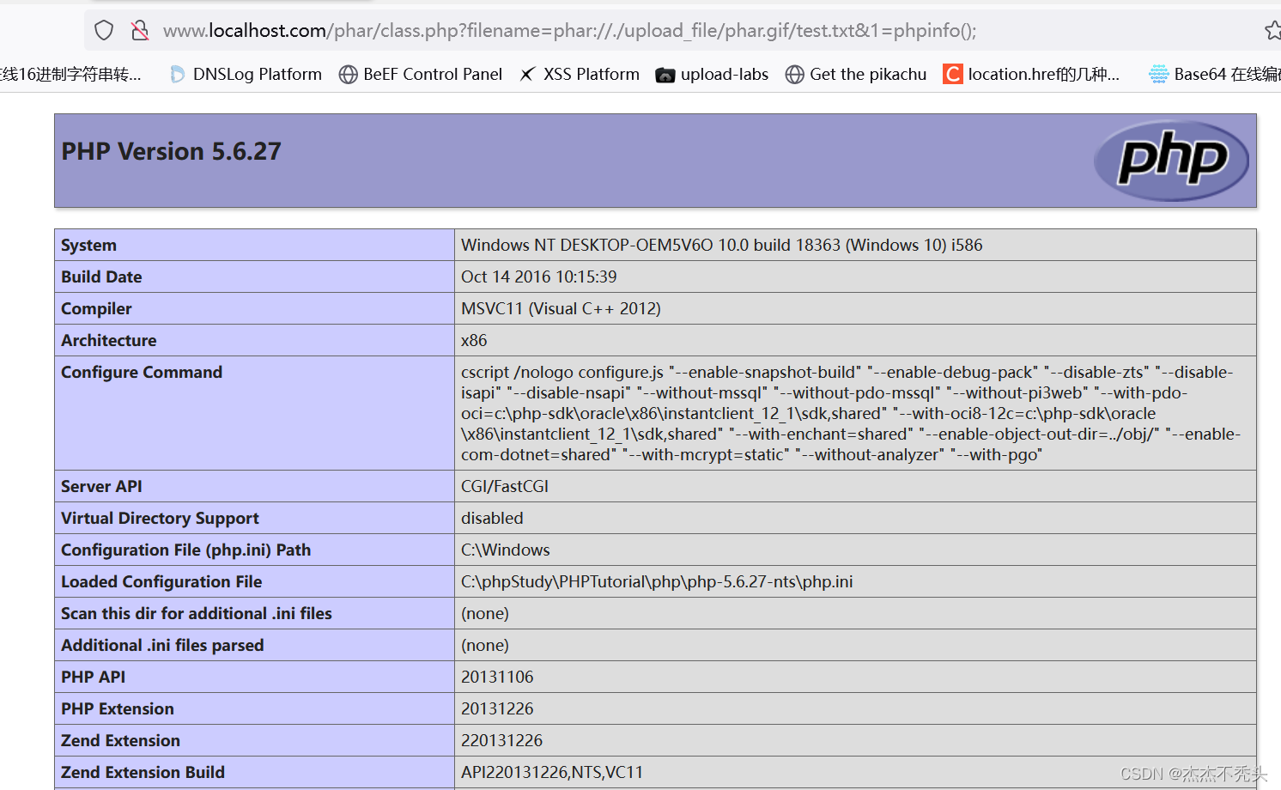The width and height of the screenshot is (1281, 790).
Task: Open the Base64 online encoder bookmark
Action: (1215, 75)
